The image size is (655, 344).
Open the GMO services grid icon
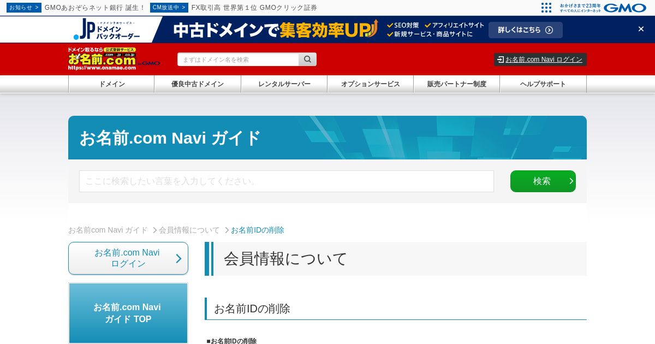pos(546,8)
